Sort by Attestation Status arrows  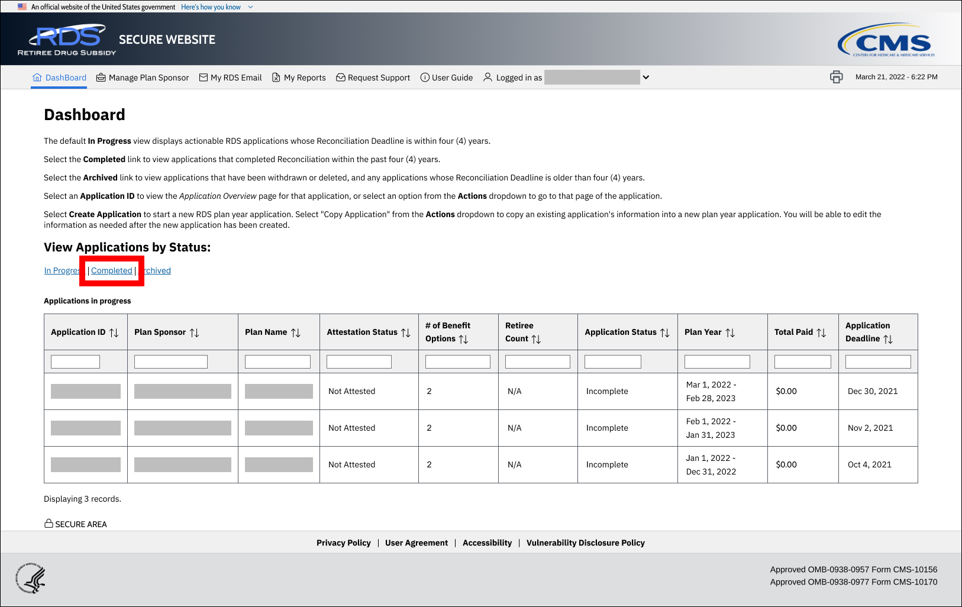[x=406, y=332]
